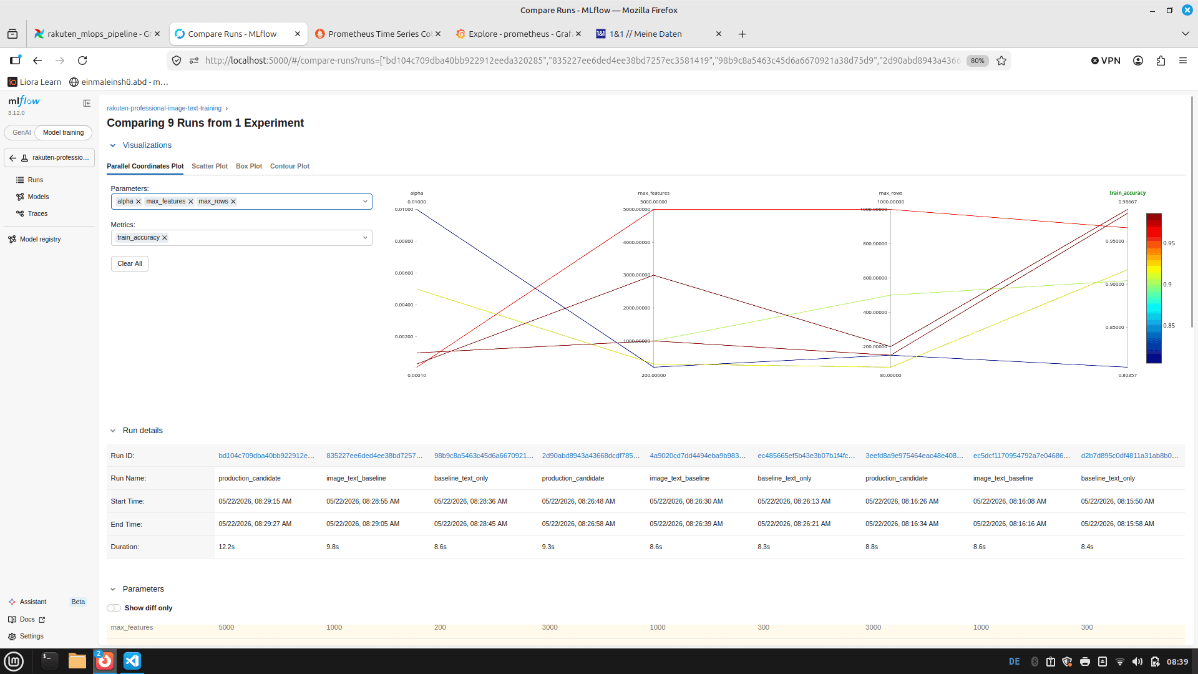Click the browser URL address field
The width and height of the screenshot is (1198, 674).
582,61
